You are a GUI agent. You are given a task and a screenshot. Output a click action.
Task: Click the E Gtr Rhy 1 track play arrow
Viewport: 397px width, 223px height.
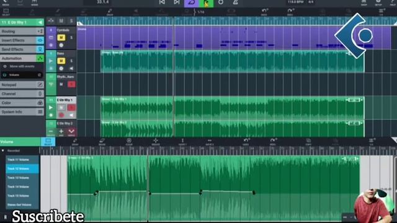(x=51, y=107)
